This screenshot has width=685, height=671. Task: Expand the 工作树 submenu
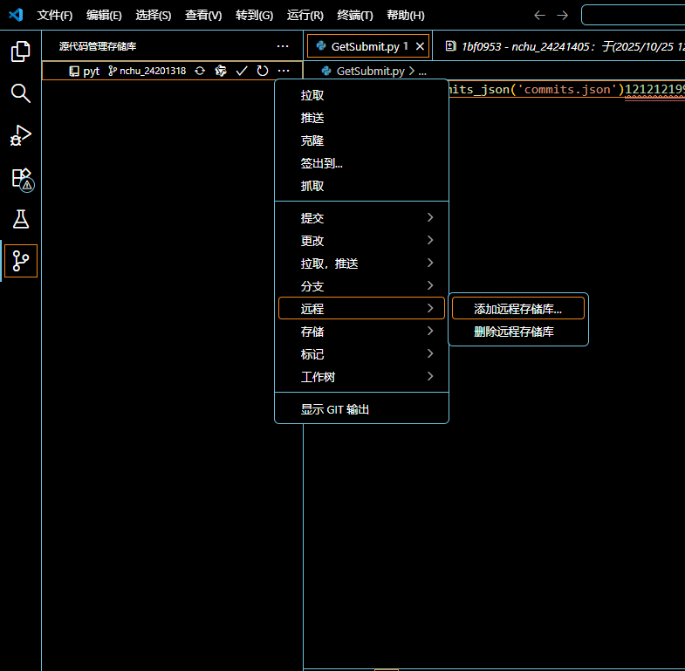coord(362,377)
